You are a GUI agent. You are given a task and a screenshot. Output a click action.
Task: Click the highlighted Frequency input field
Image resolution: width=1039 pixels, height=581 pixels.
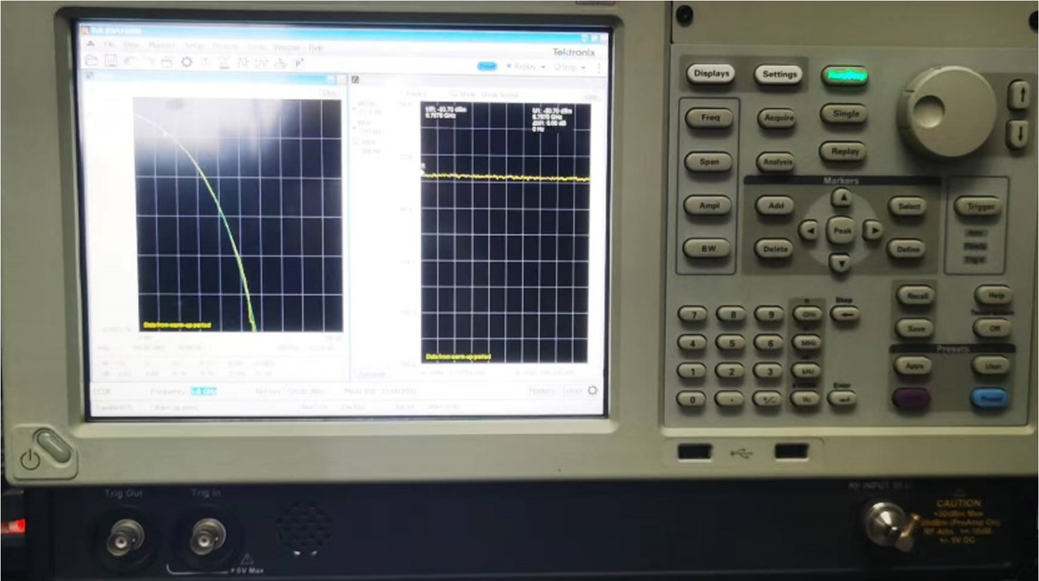tap(203, 391)
